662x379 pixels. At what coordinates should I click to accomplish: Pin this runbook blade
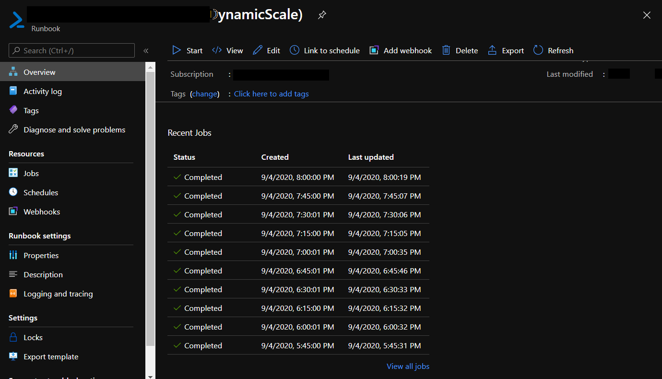tap(322, 15)
